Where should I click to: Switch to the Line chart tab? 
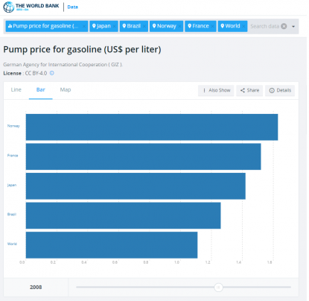coord(16,89)
